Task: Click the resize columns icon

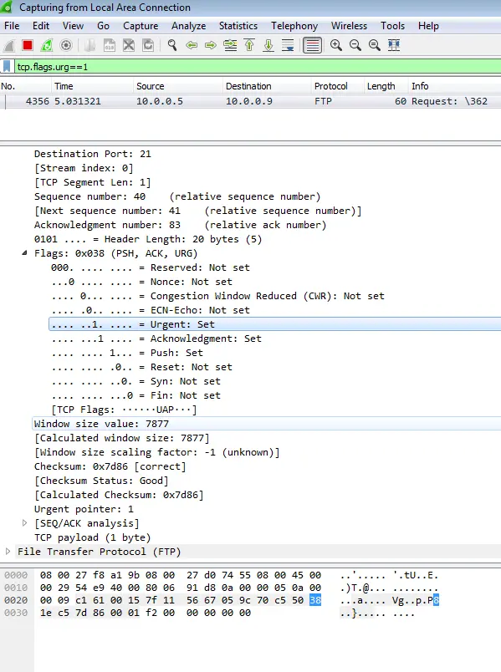Action: tap(394, 45)
